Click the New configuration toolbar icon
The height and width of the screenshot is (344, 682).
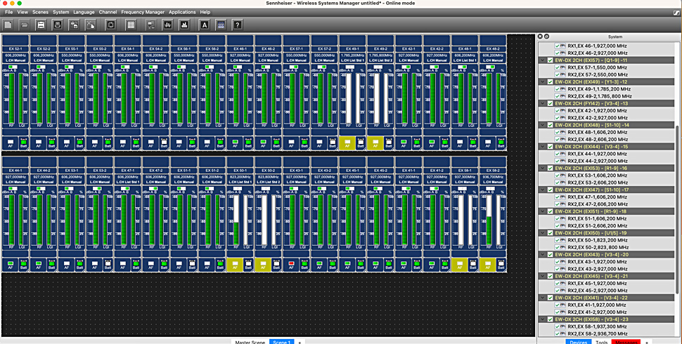point(9,25)
